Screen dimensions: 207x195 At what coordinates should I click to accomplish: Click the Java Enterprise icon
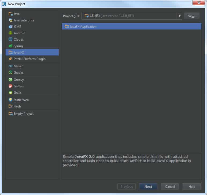(x=10, y=20)
